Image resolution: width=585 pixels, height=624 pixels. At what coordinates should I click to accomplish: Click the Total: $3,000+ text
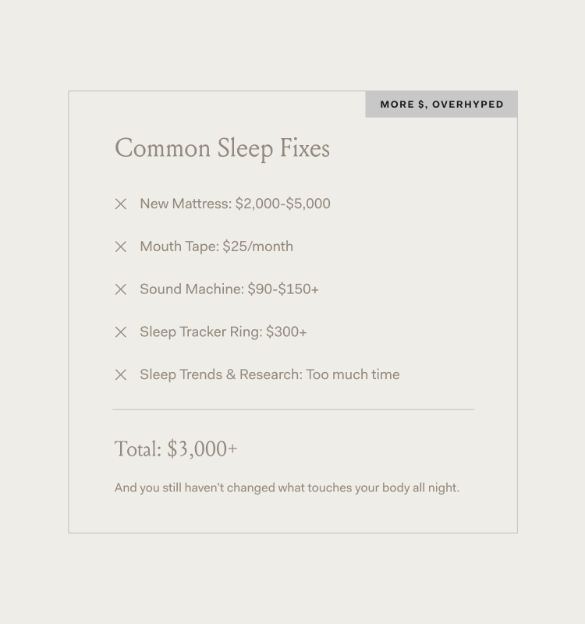176,449
